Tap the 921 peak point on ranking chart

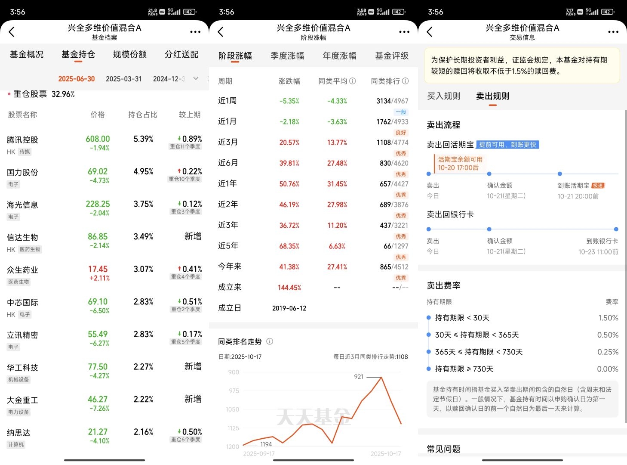pos(381,377)
